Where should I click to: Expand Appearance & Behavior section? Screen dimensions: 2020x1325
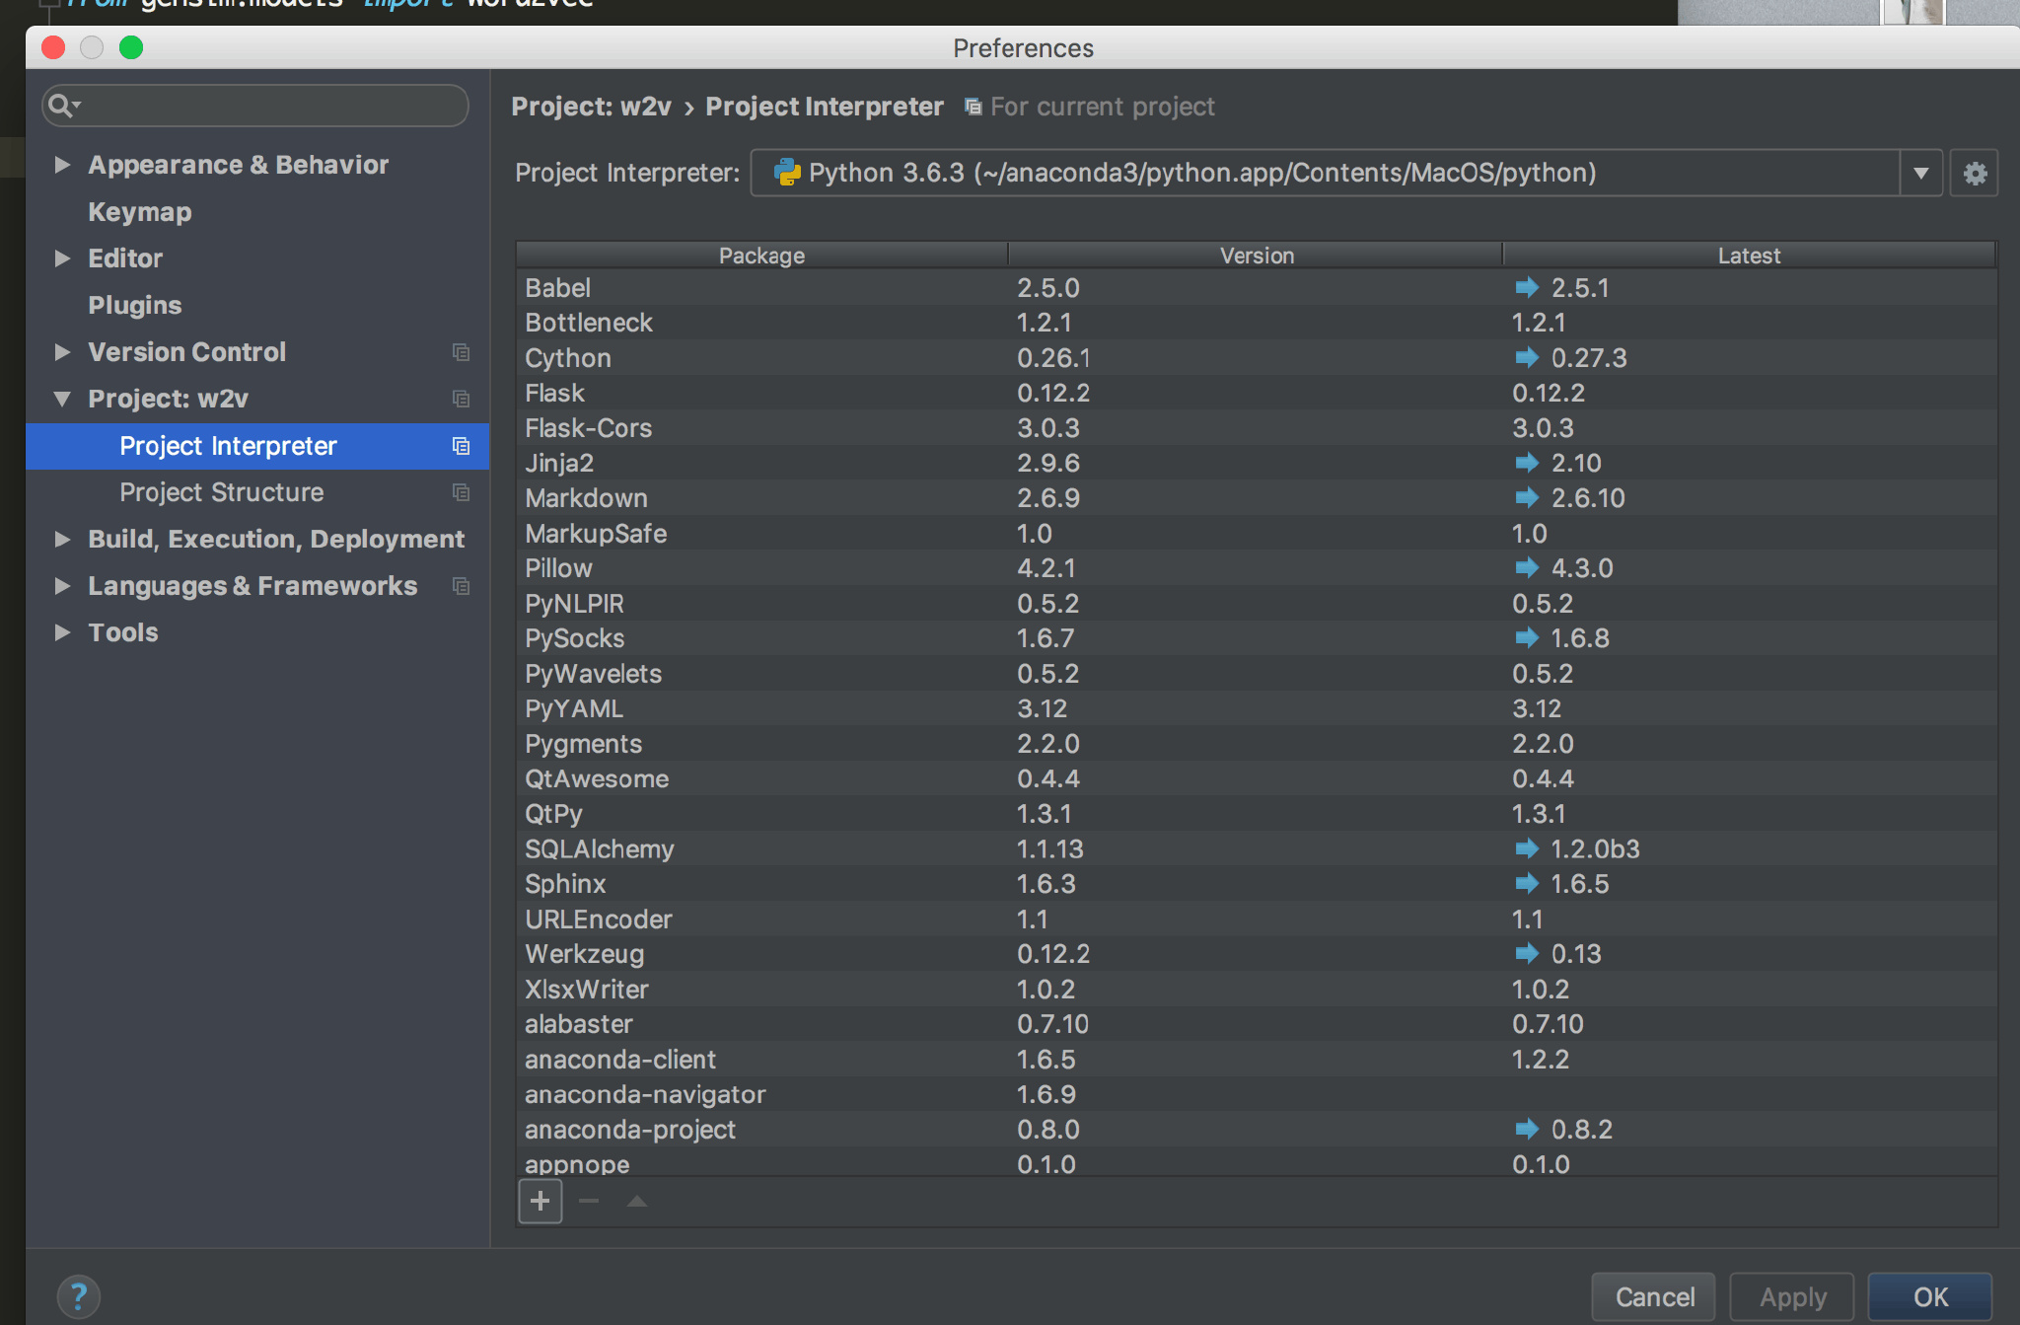[62, 165]
